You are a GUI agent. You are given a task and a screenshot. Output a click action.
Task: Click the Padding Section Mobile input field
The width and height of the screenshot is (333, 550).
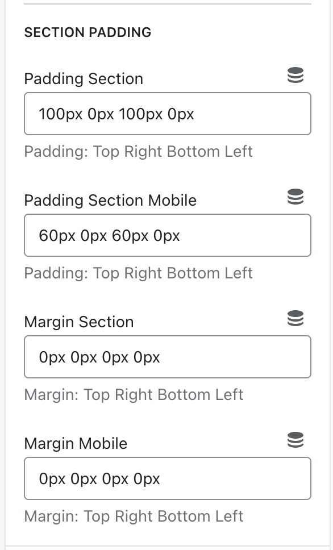pyautogui.click(x=168, y=235)
